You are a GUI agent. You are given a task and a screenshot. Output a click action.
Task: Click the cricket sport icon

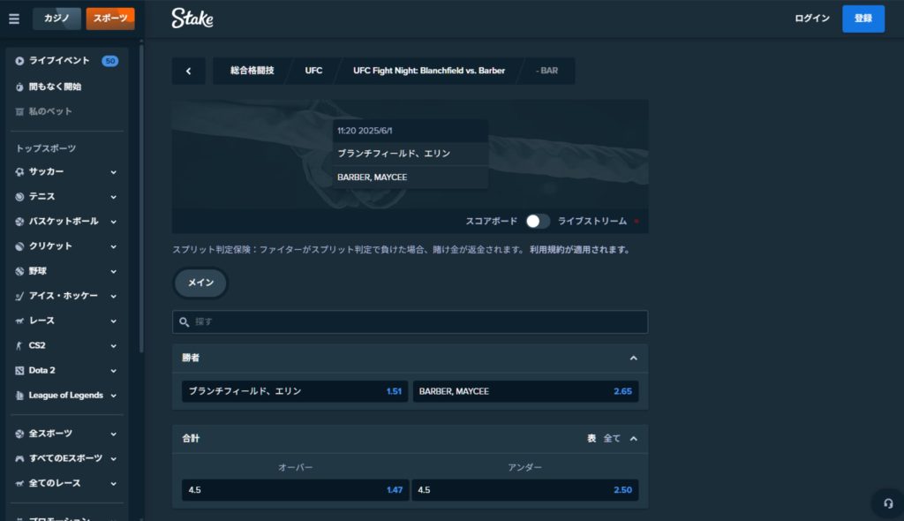(x=19, y=246)
